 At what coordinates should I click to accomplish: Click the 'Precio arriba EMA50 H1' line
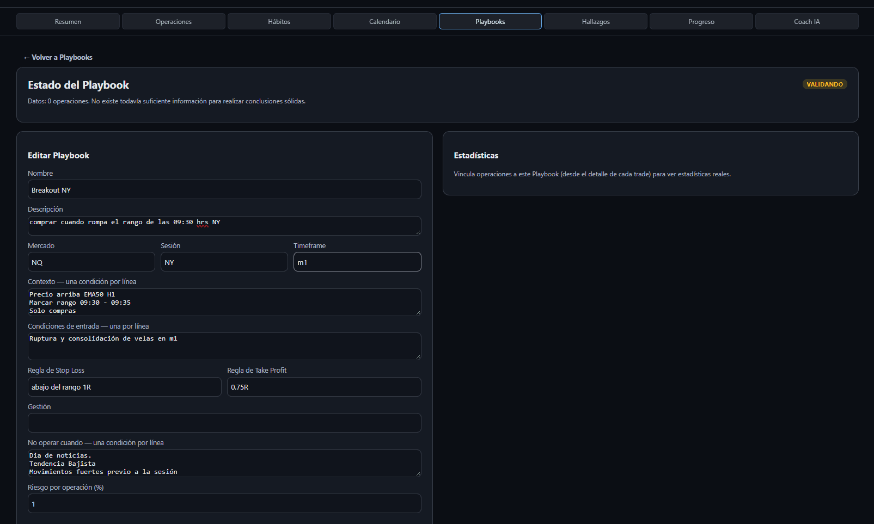click(x=72, y=294)
